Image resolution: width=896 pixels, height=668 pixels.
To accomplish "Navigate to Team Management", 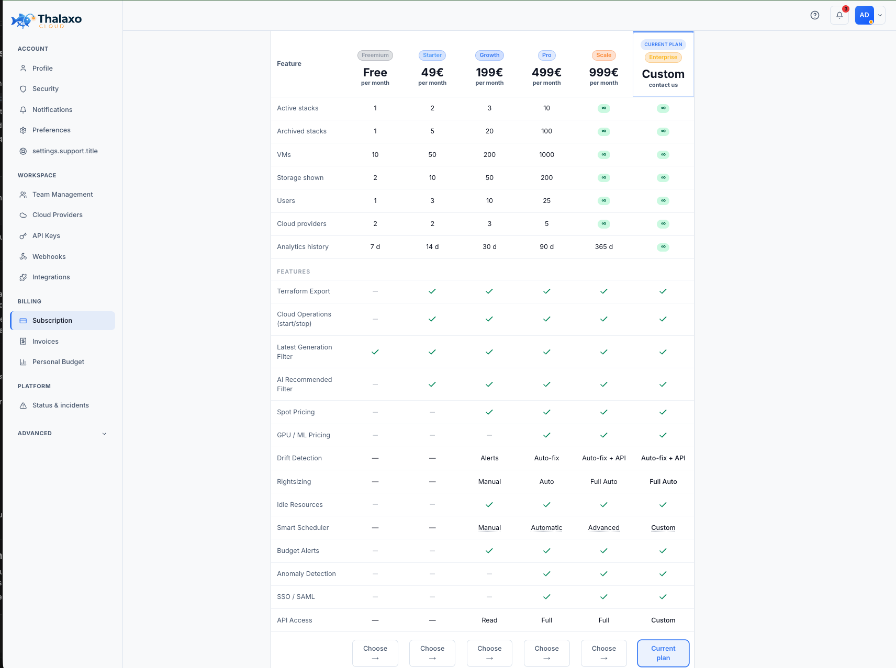I will (x=63, y=195).
